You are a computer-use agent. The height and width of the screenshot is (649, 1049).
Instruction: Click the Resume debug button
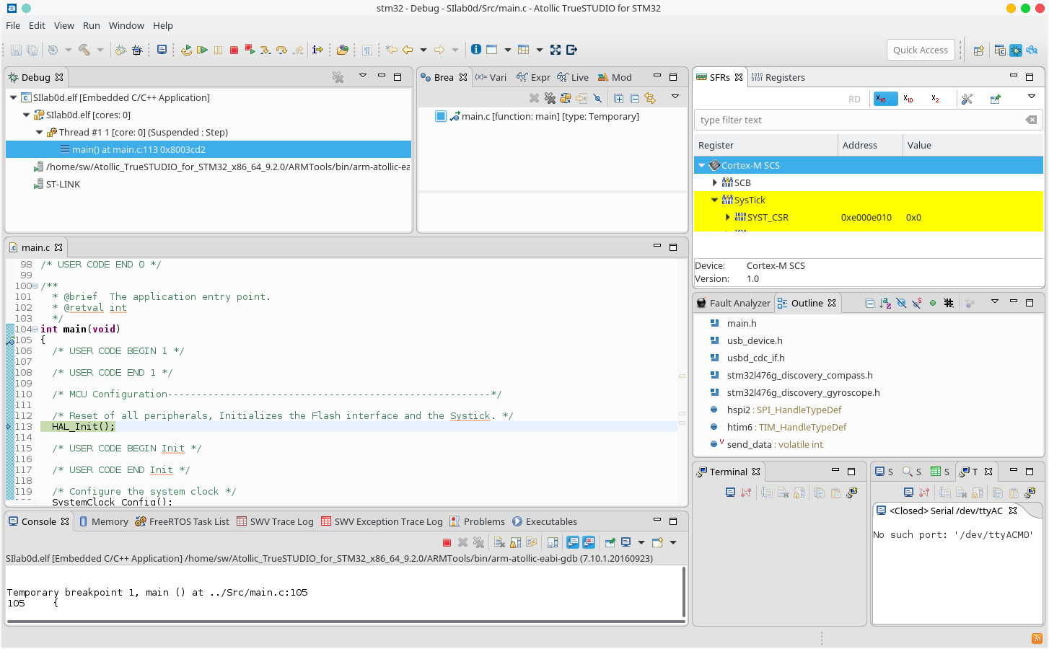(x=202, y=50)
